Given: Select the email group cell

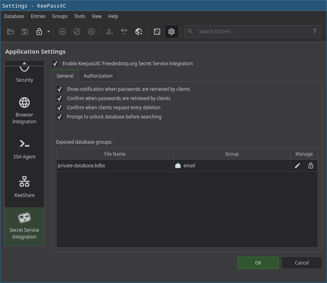Looking at the screenshot, I should [x=232, y=166].
